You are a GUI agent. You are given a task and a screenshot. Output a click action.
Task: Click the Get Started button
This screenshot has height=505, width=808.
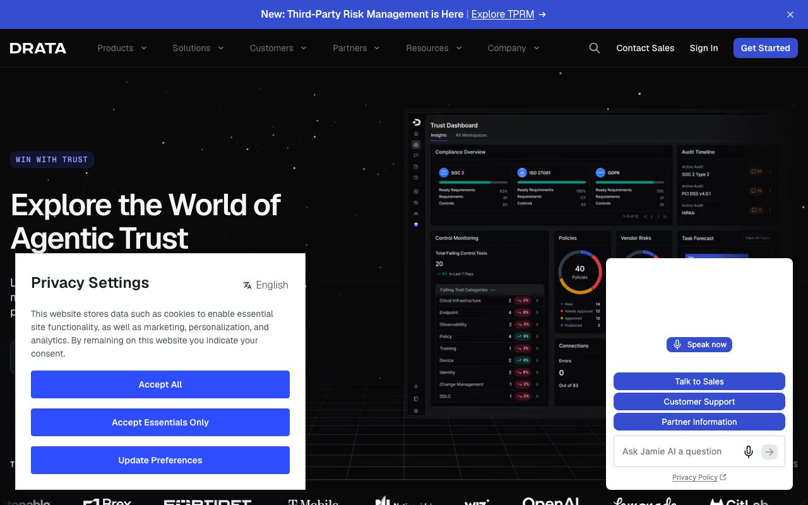(765, 48)
